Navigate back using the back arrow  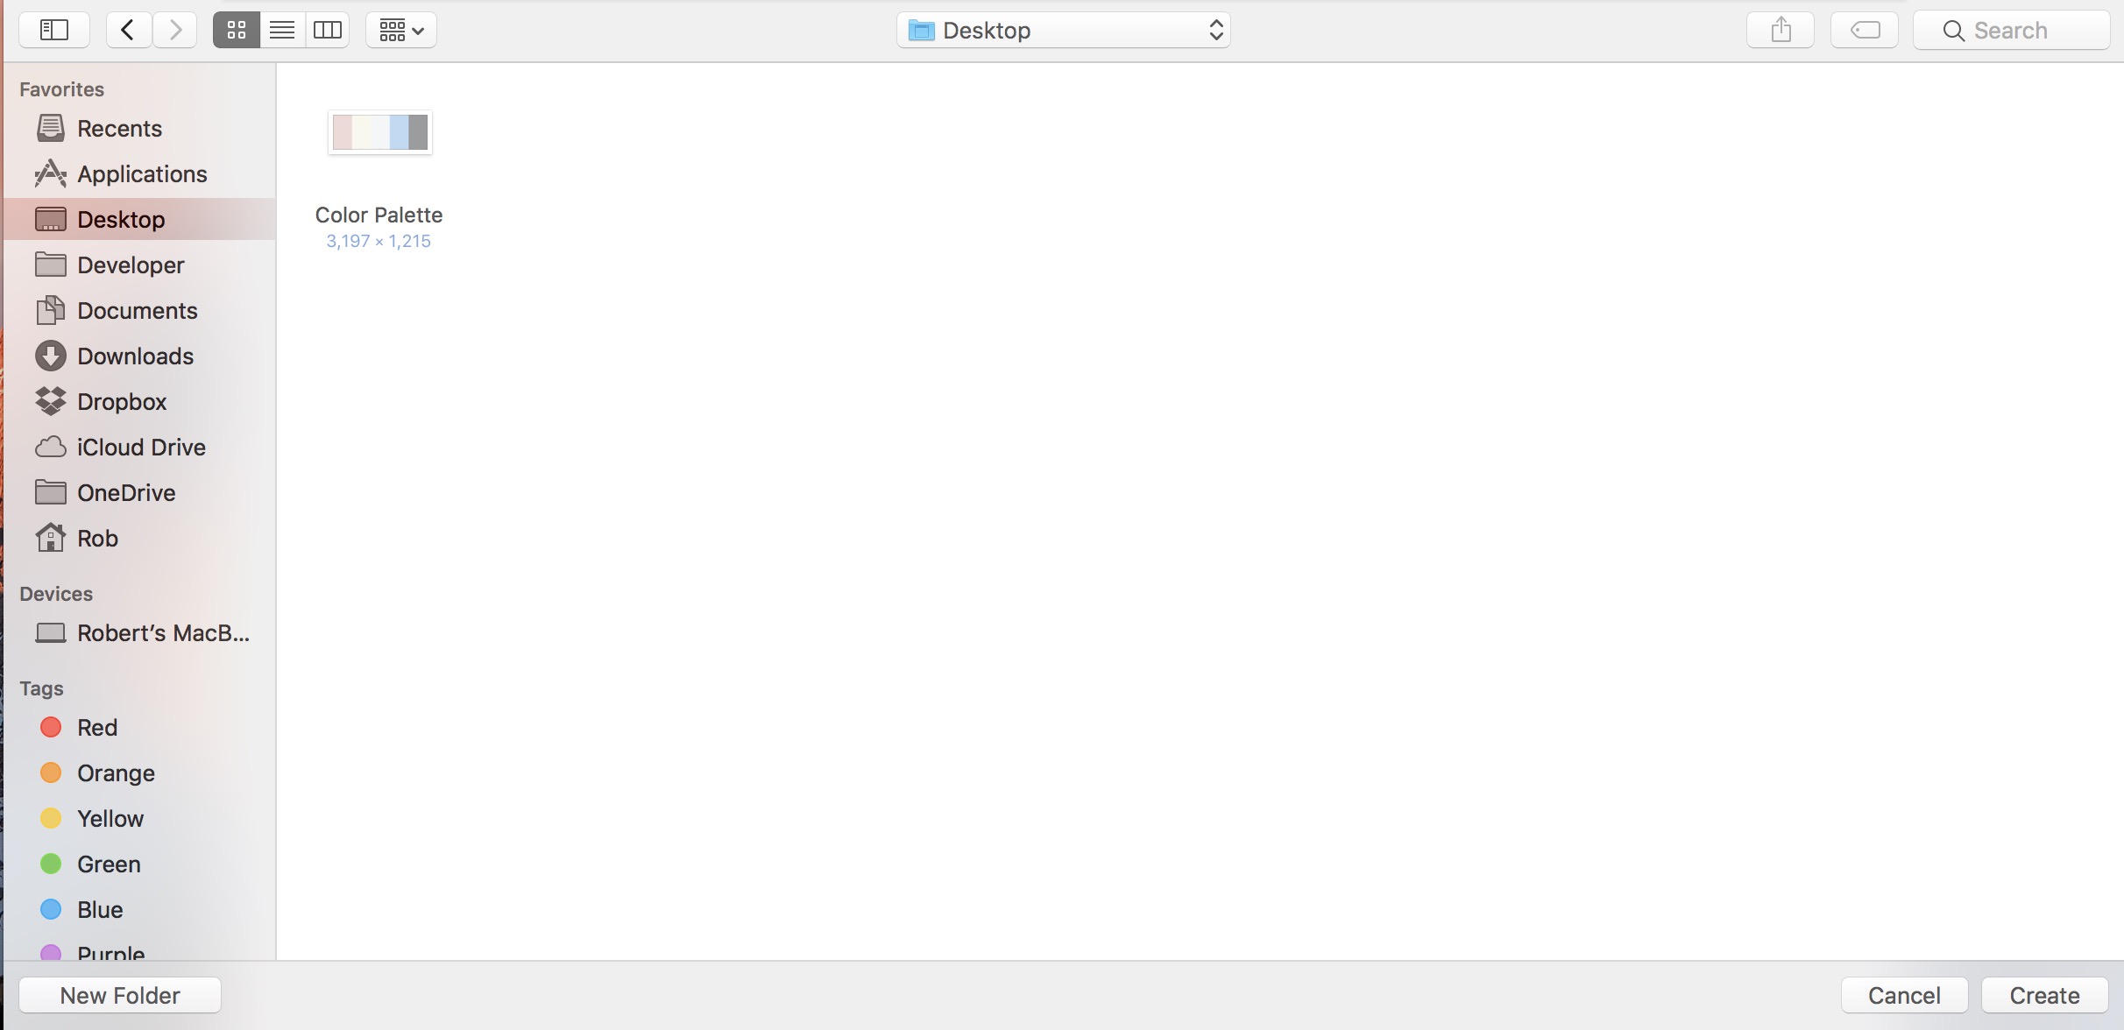[x=128, y=29]
